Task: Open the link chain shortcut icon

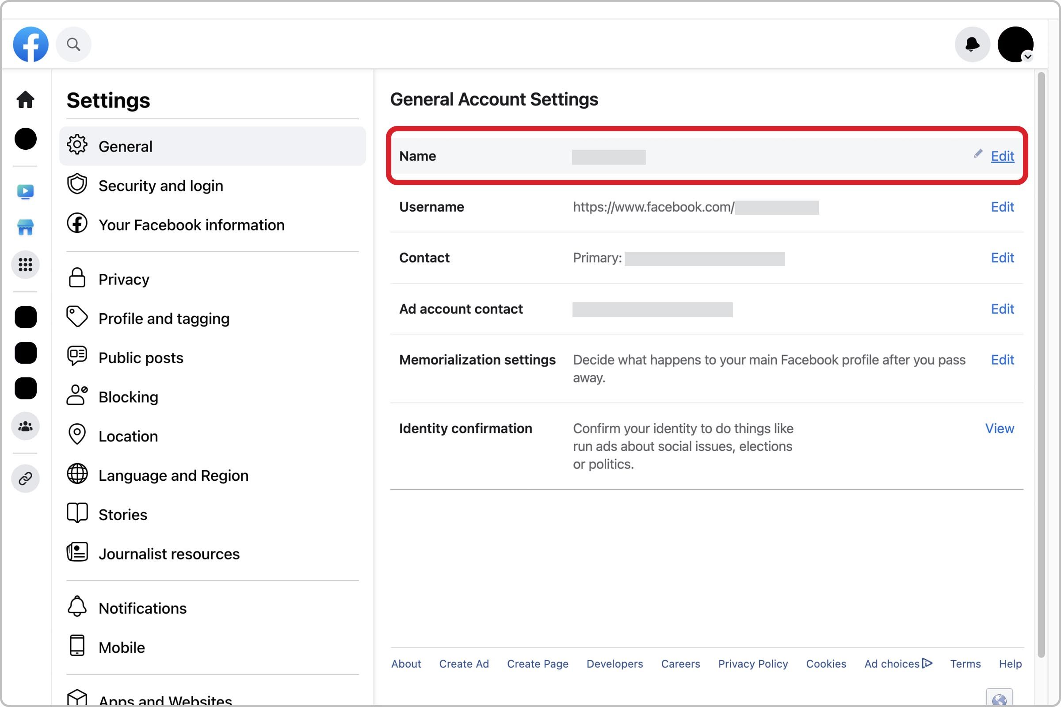Action: (x=25, y=479)
